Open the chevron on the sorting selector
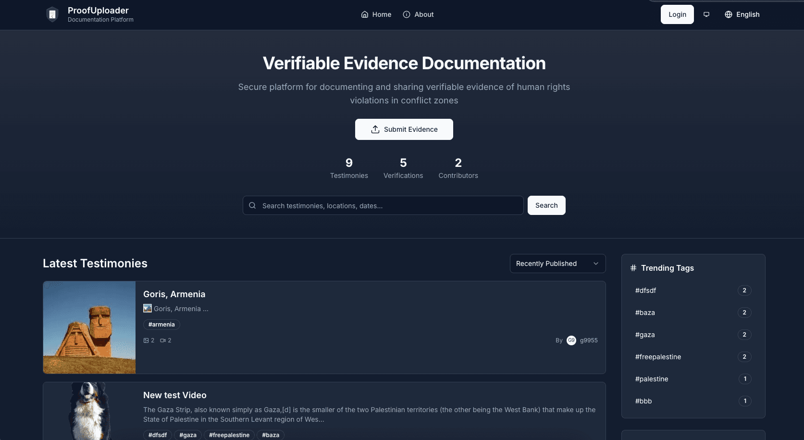Viewport: 804px width, 440px height. click(596, 264)
